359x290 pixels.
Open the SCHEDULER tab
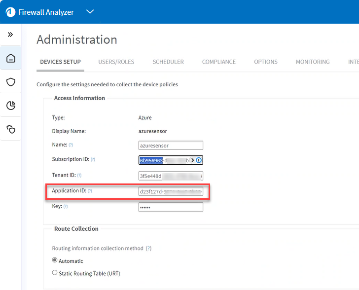[x=168, y=62]
